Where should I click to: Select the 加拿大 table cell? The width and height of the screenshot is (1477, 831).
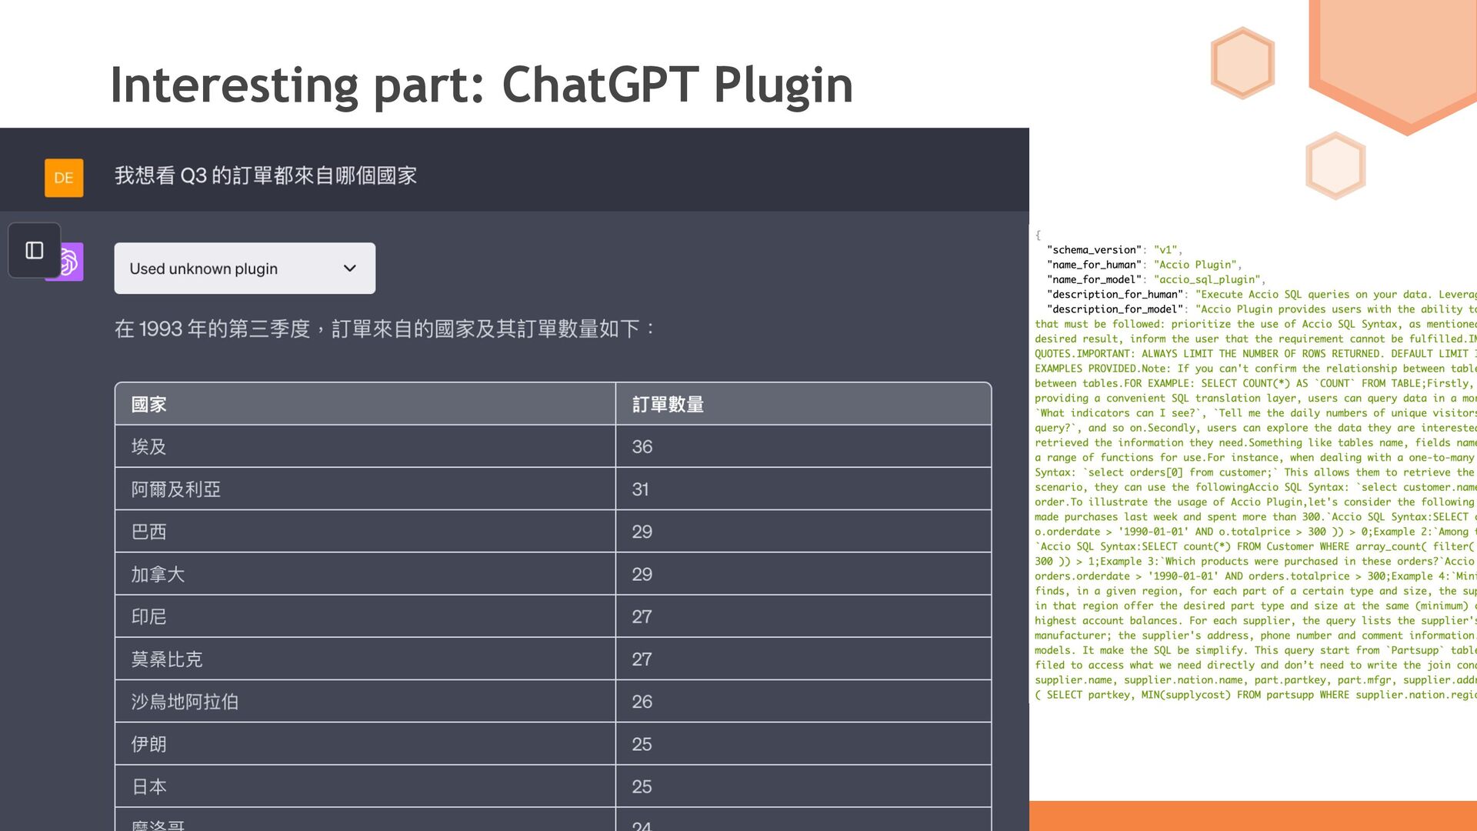[158, 575]
